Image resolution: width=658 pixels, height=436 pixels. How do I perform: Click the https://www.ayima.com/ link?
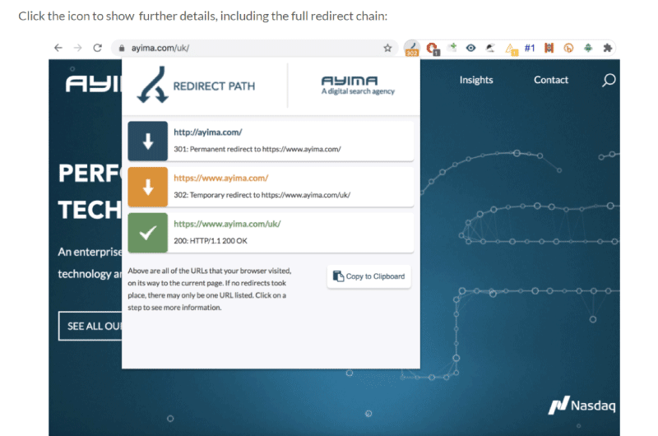[x=220, y=178]
